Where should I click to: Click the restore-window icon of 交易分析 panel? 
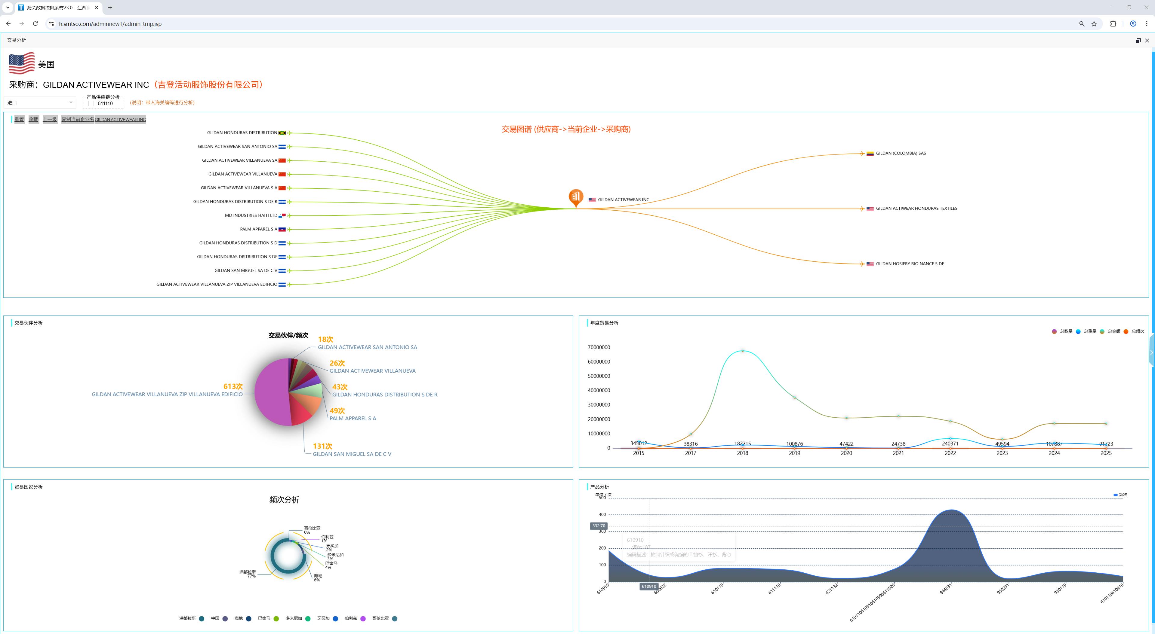(1138, 40)
